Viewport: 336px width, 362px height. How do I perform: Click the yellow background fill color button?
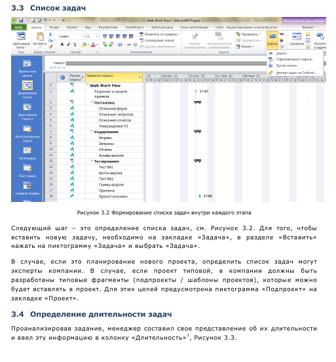pos(84,45)
